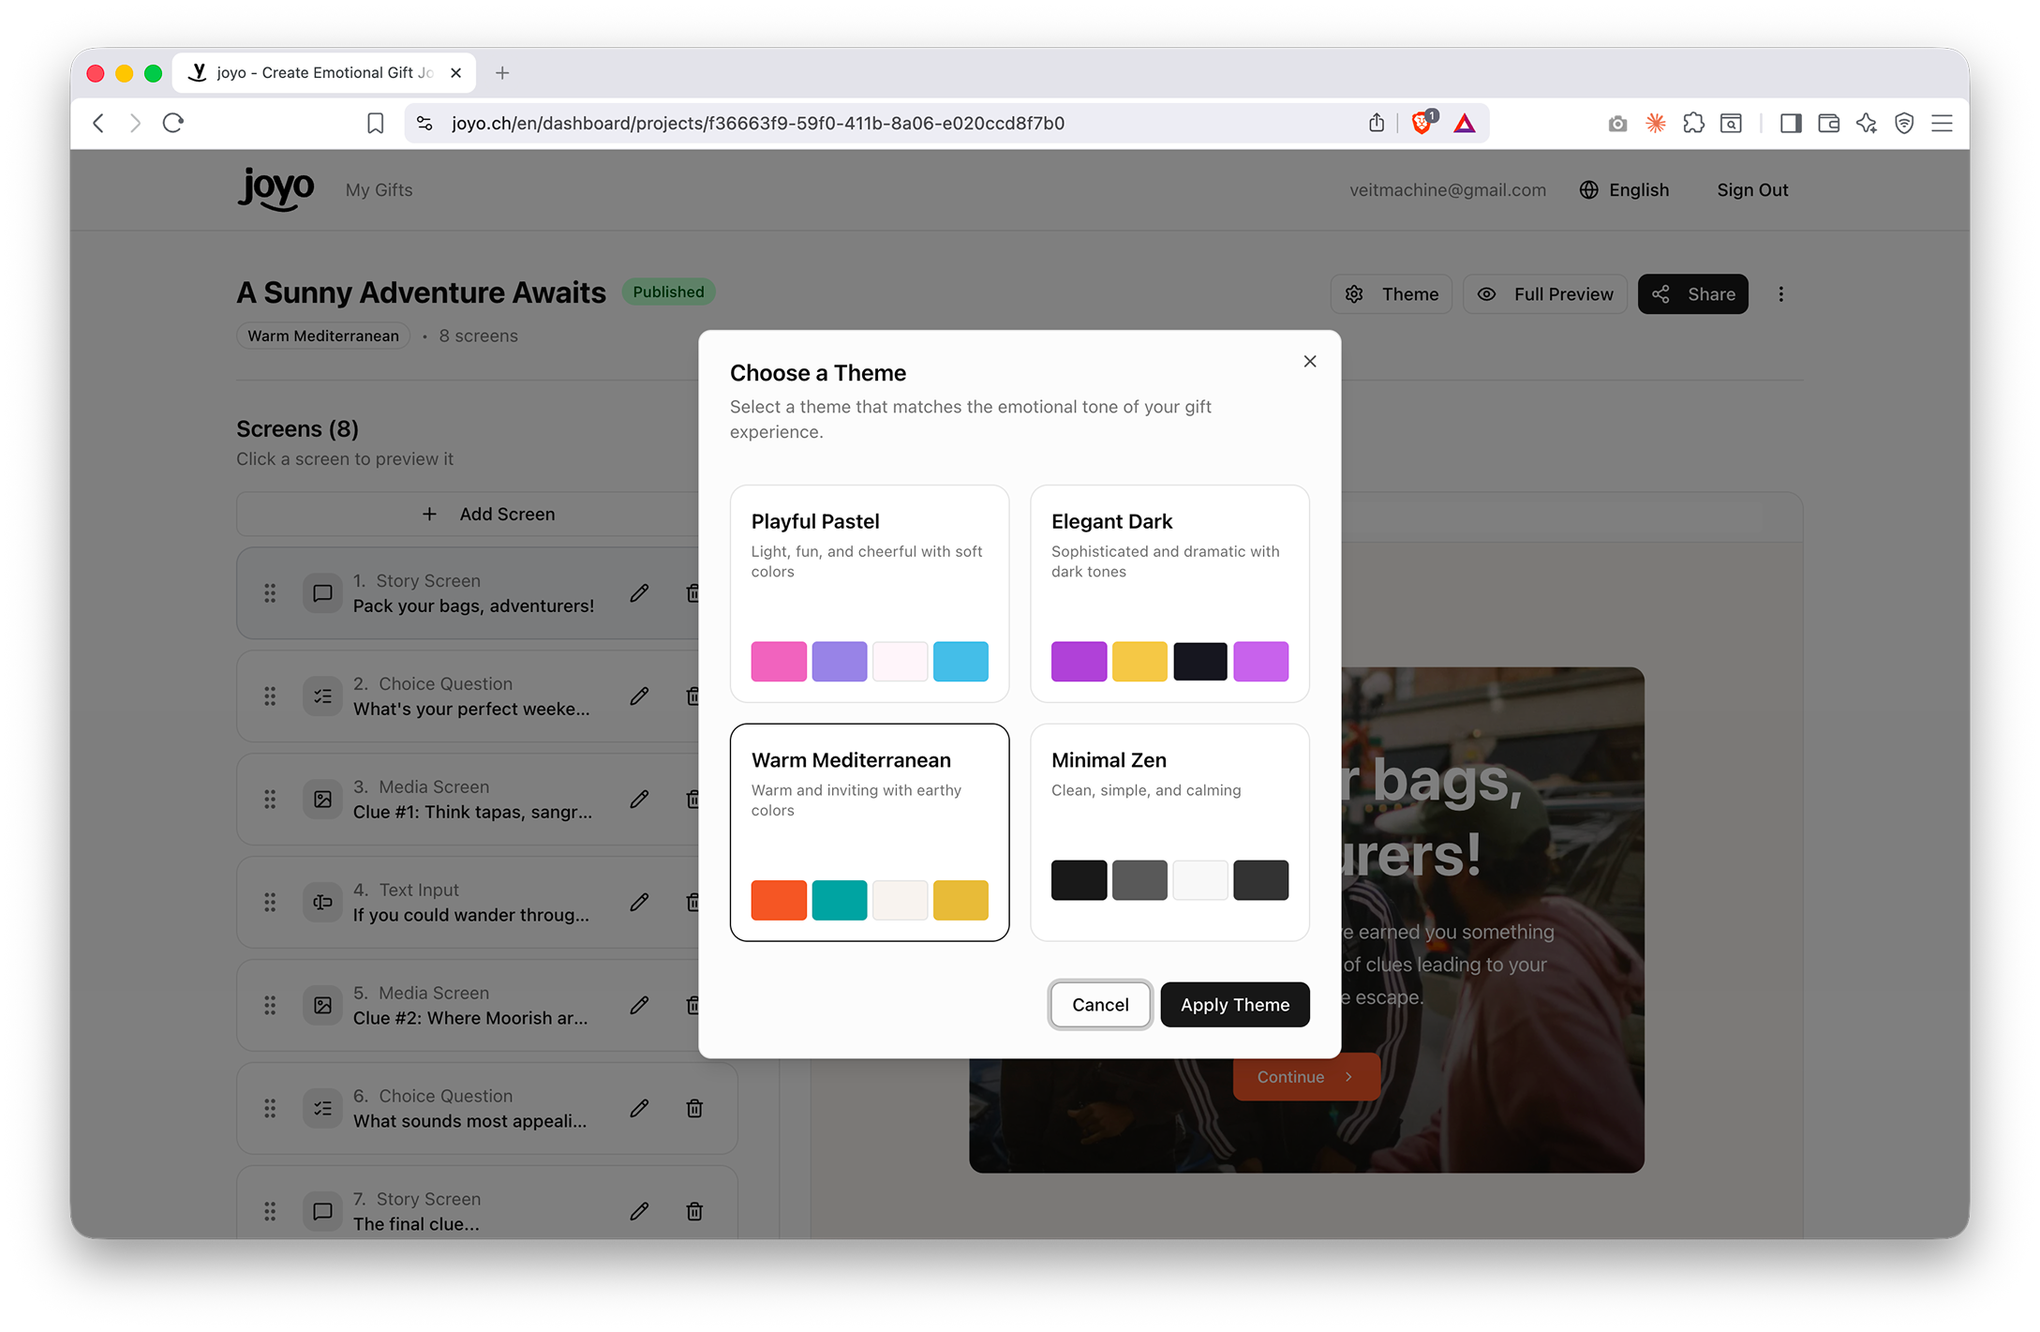Screen dimensions: 2040x1332
Task: Close the Choose a Theme dialog
Action: click(x=1309, y=362)
